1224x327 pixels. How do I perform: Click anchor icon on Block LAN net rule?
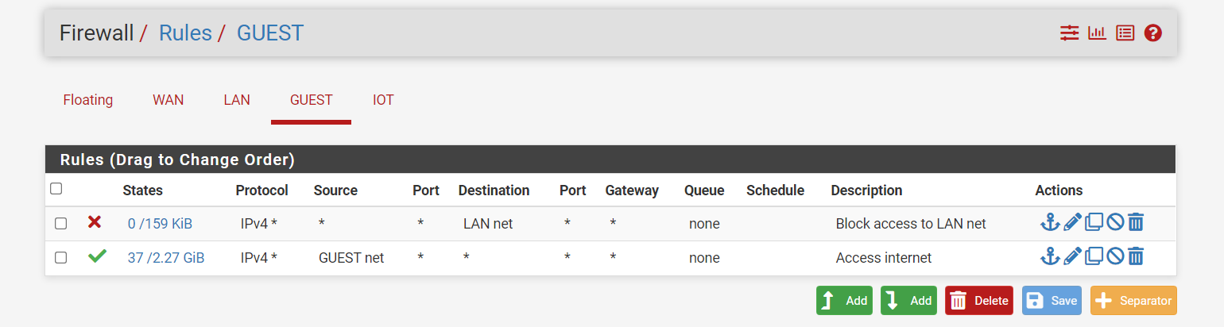coord(1050,223)
